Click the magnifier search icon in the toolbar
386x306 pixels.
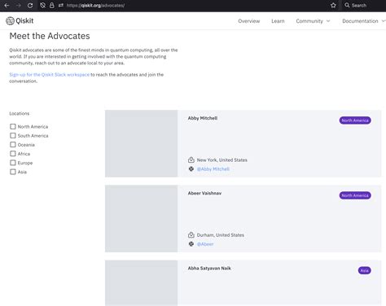pyautogui.click(x=347, y=5)
